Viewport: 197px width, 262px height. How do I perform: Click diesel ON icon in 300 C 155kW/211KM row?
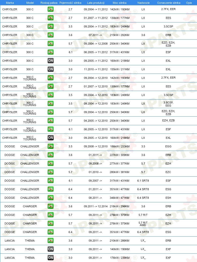click(50, 69)
